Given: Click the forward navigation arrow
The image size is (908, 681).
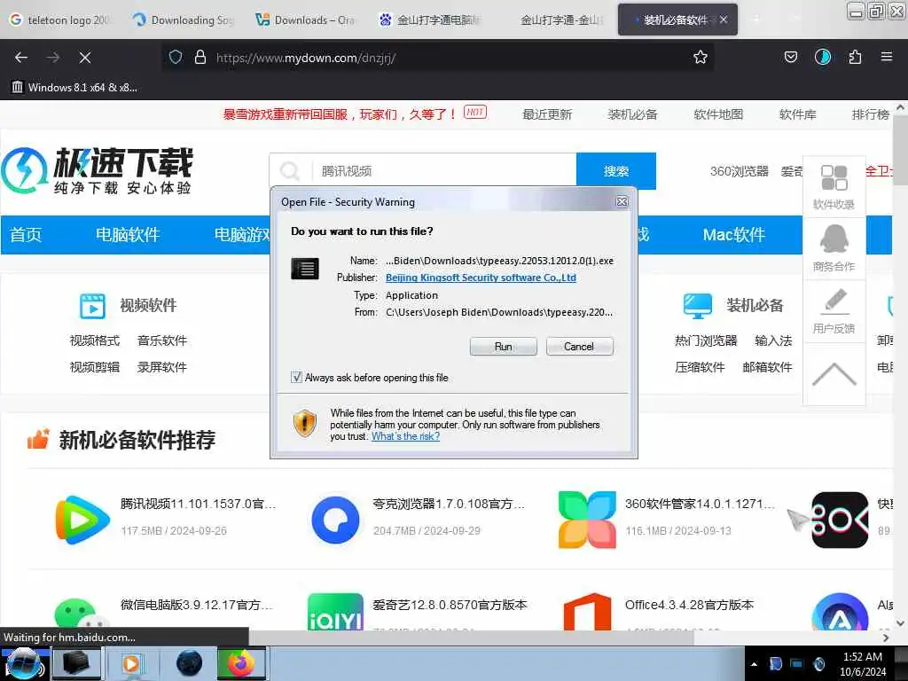Looking at the screenshot, I should (x=52, y=58).
